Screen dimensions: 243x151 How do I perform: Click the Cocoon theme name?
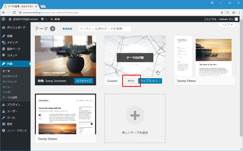tap(112, 81)
